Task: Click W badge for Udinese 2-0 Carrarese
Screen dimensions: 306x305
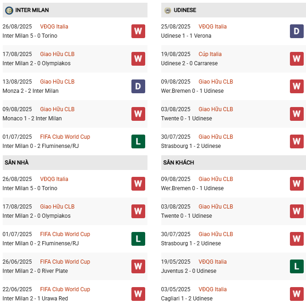Action: point(296,59)
